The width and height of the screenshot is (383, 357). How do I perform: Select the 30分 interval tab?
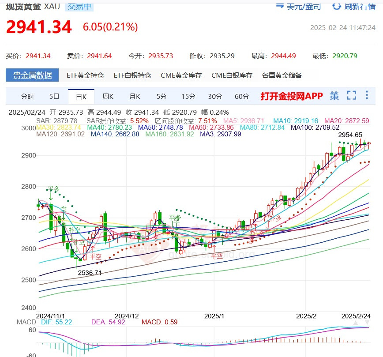coord(215,97)
